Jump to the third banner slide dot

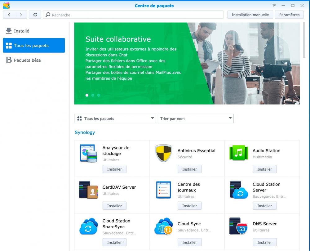tap(99, 95)
